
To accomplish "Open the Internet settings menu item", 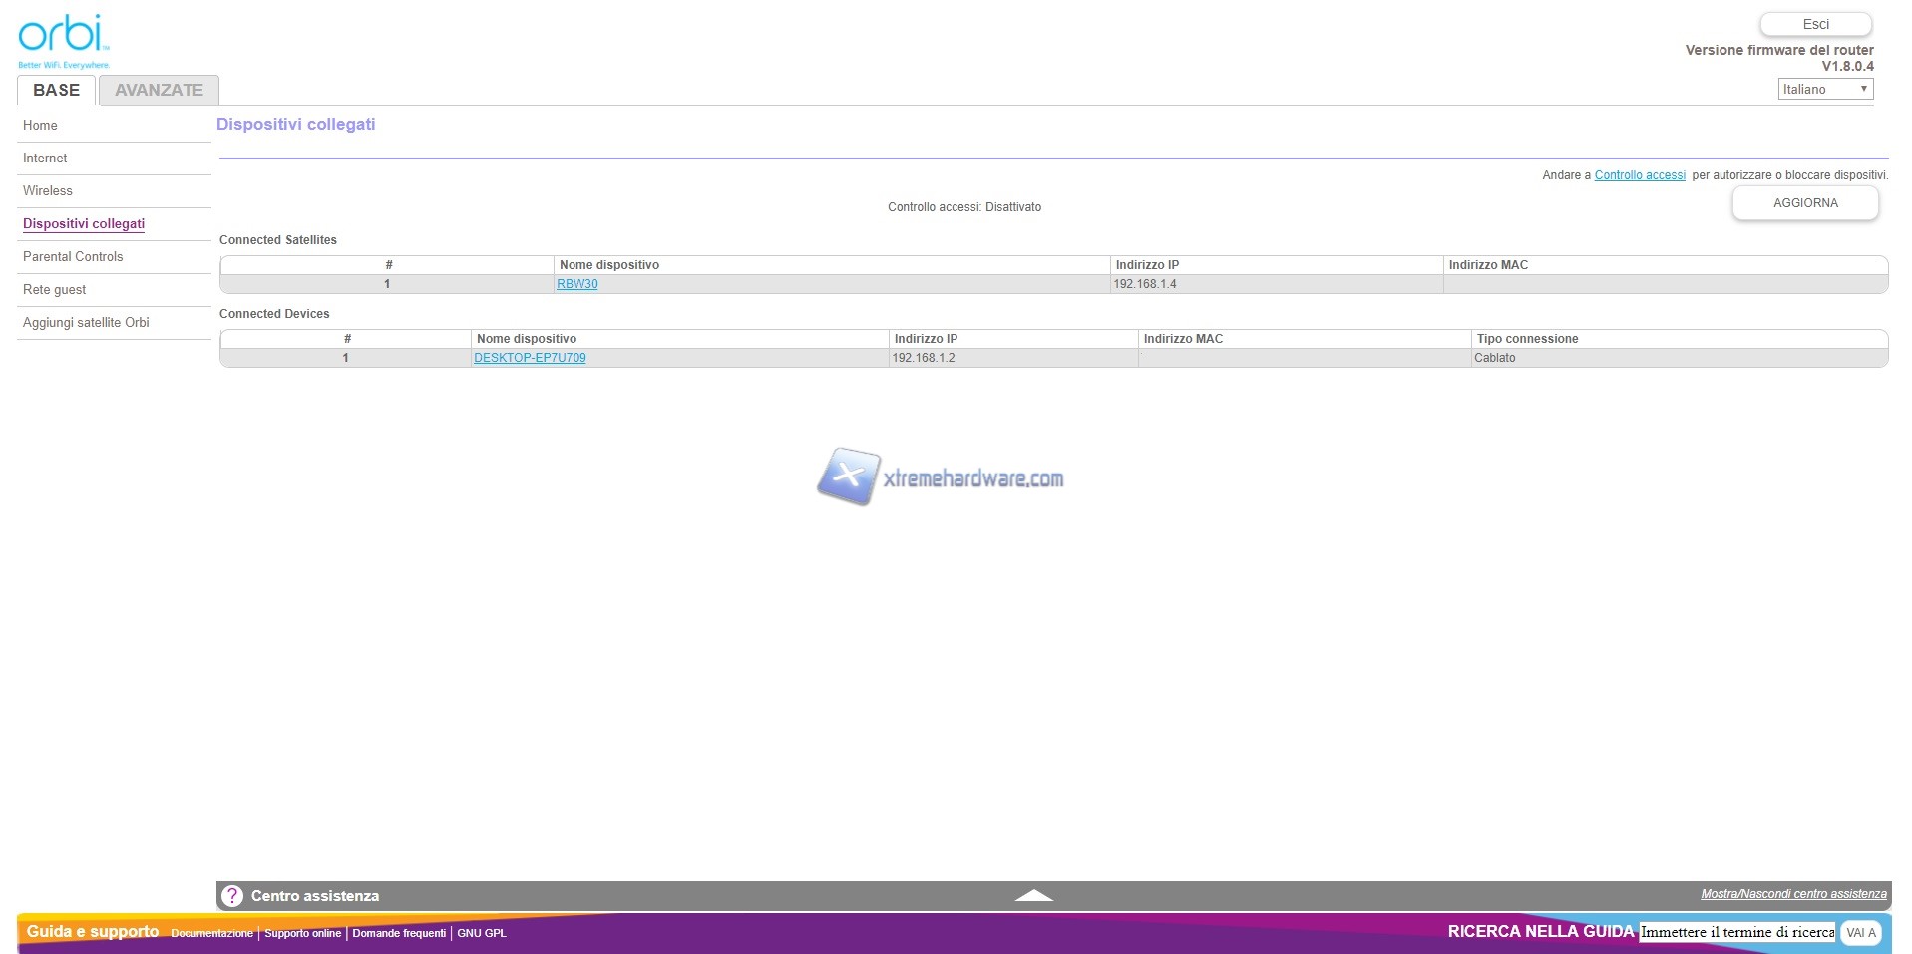I will point(45,159).
